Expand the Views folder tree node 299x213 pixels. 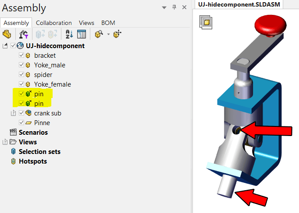click(x=5, y=142)
